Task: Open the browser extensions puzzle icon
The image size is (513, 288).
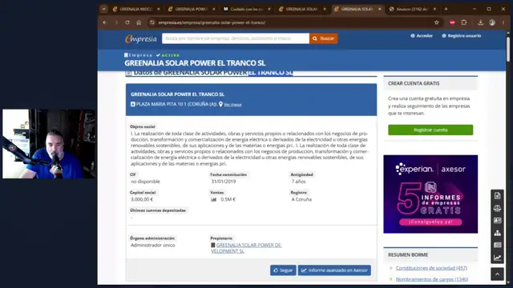Action: point(464,22)
